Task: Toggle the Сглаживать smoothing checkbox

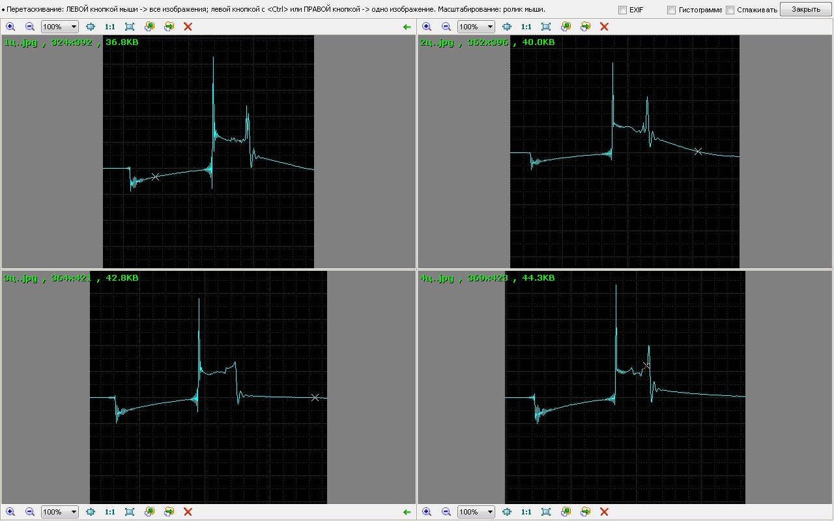Action: coord(730,10)
